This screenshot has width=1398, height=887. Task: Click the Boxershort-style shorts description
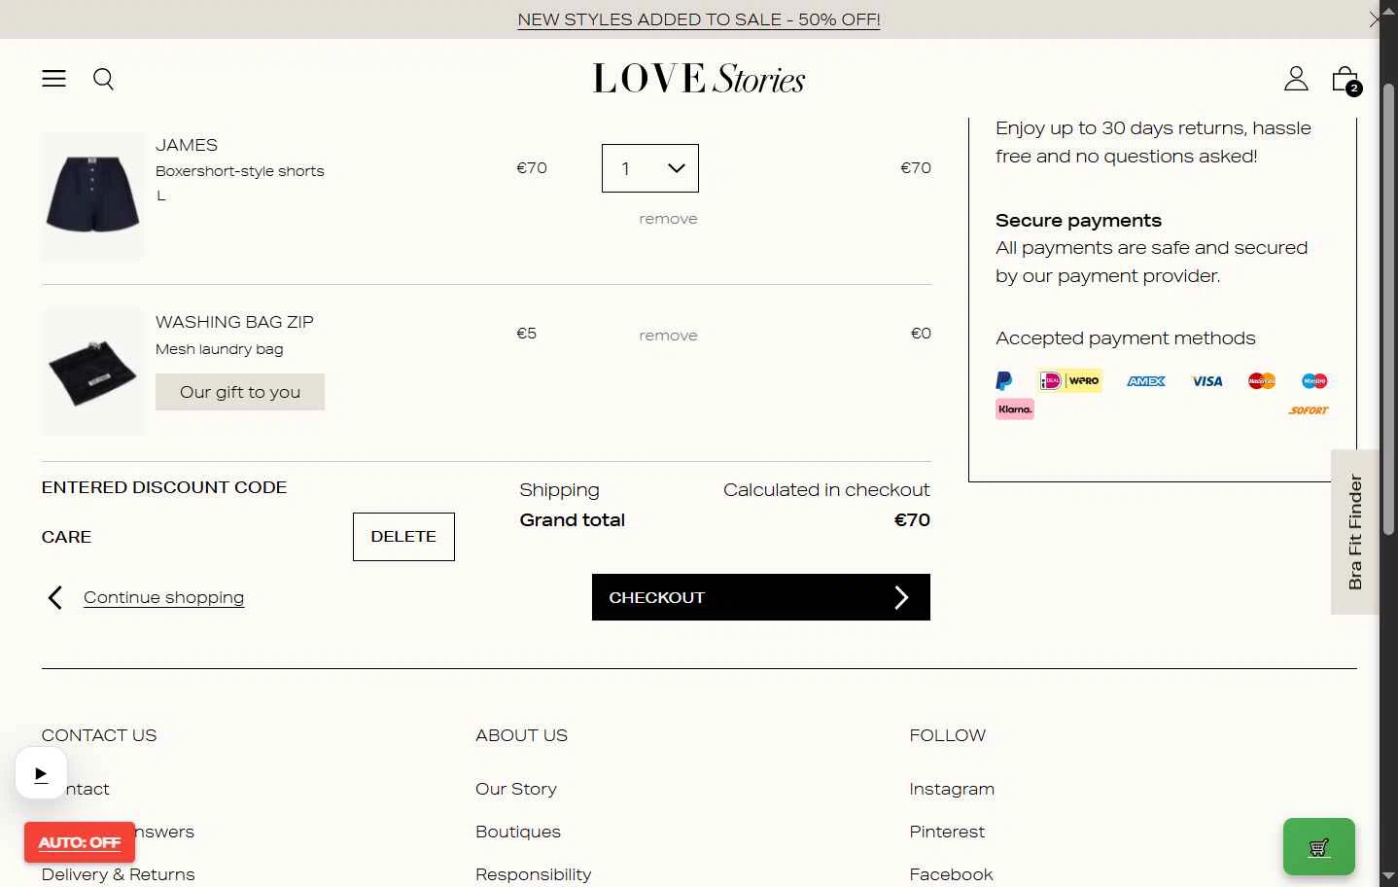[x=240, y=171]
